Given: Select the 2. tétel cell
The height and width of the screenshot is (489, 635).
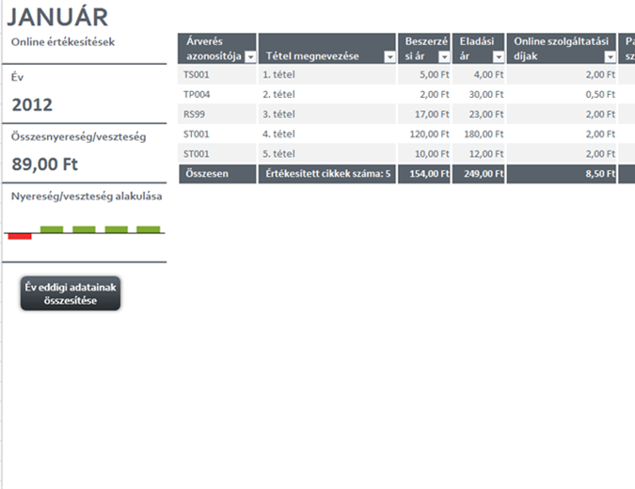Looking at the screenshot, I should tap(326, 95).
